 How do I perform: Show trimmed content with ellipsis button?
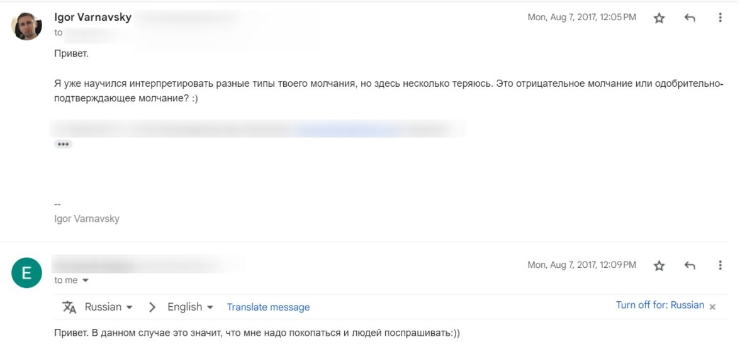click(x=63, y=144)
